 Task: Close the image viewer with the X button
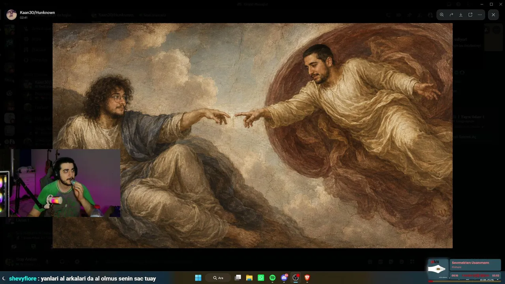494,15
